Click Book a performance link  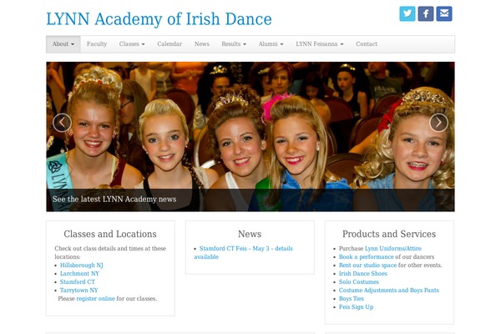point(367,256)
